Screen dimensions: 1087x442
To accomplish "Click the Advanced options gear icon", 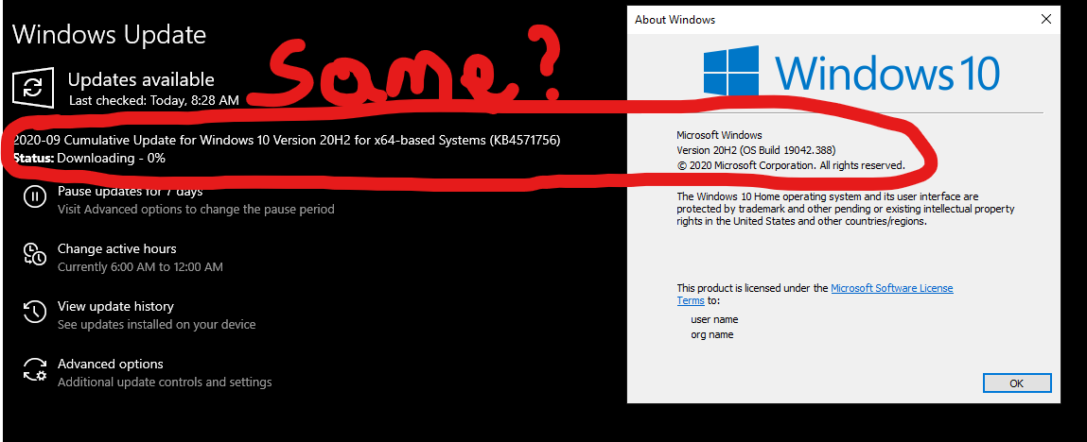I will coord(34,369).
